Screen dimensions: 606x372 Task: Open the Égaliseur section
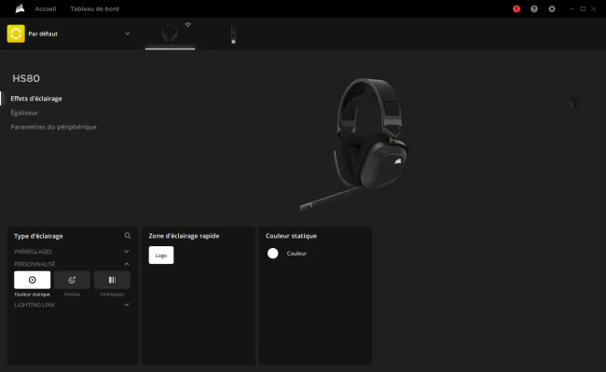(24, 113)
